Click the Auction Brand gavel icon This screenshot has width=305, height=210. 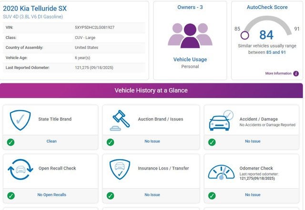pyautogui.click(x=121, y=120)
